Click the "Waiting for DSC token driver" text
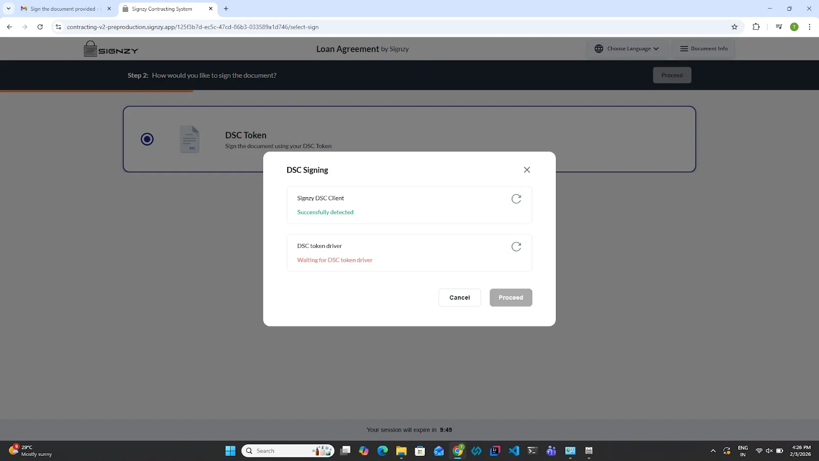This screenshot has height=461, width=819. click(x=335, y=260)
